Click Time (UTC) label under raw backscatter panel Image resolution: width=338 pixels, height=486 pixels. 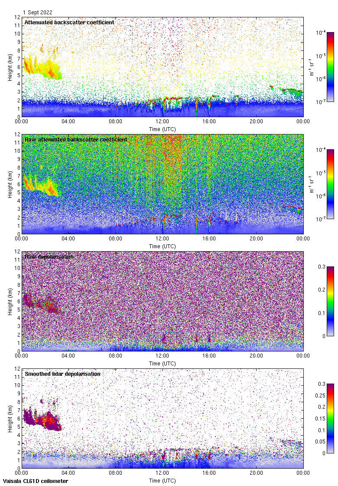click(x=162, y=246)
